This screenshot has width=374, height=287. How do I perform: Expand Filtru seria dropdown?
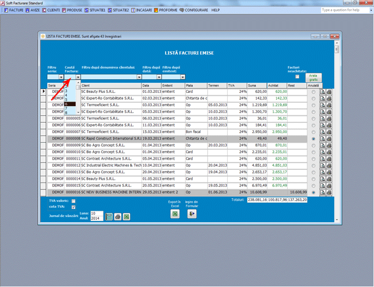point(61,77)
